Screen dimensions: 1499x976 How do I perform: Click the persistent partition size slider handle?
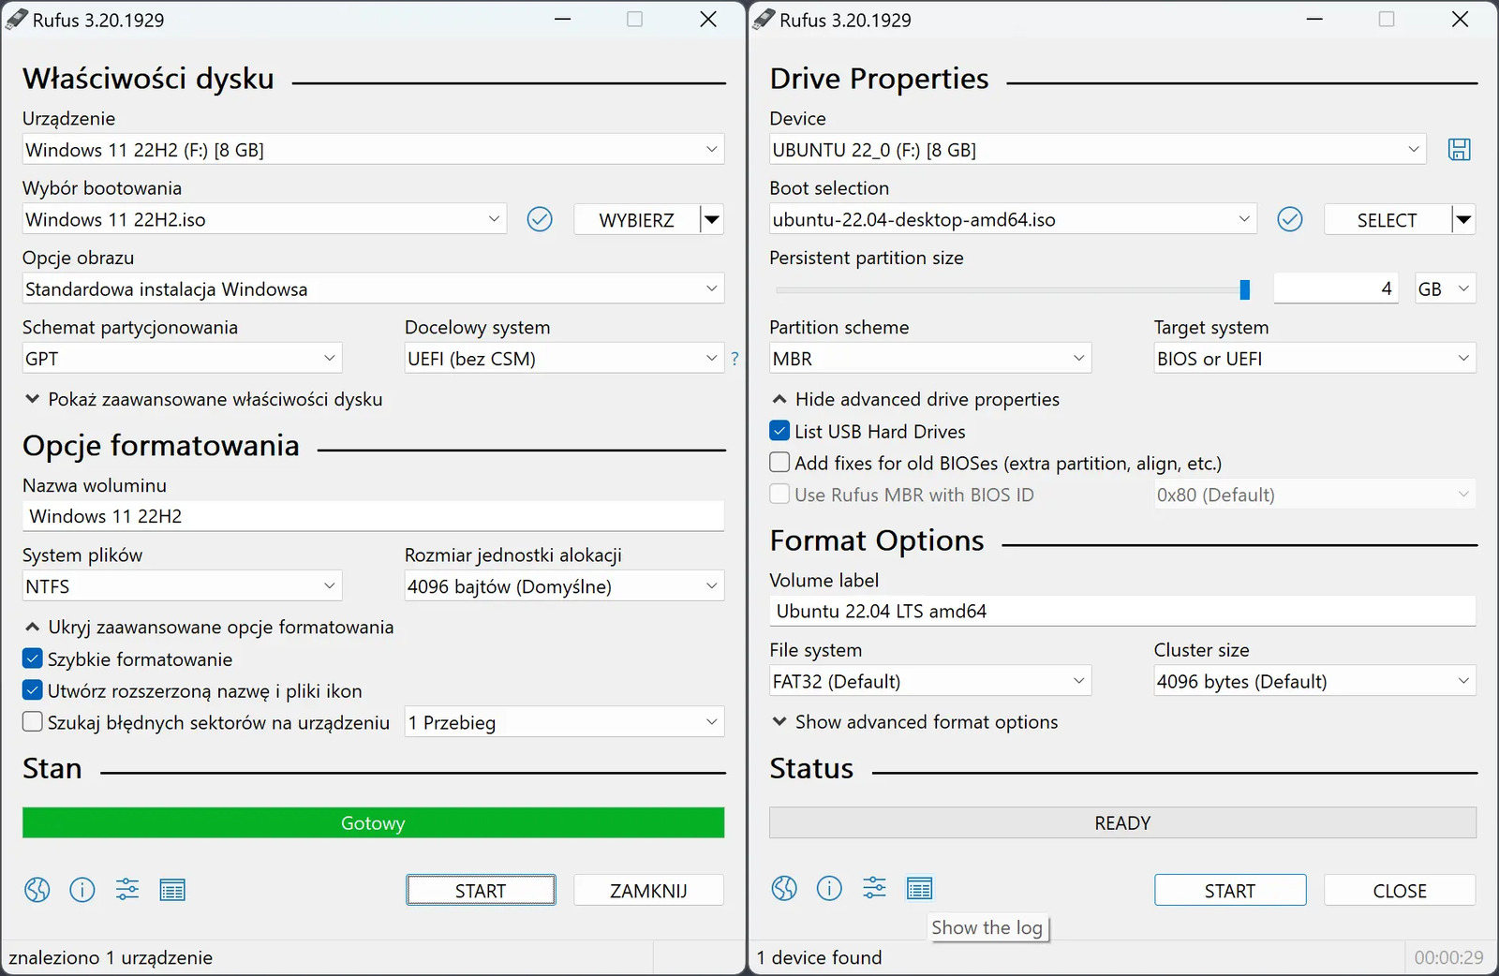pos(1244,289)
